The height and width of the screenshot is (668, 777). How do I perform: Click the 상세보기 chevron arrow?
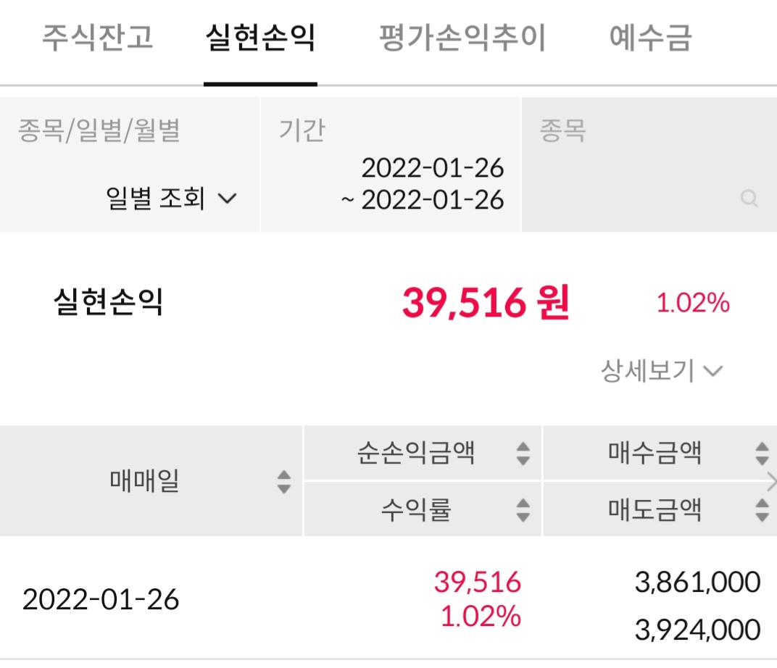click(x=713, y=372)
